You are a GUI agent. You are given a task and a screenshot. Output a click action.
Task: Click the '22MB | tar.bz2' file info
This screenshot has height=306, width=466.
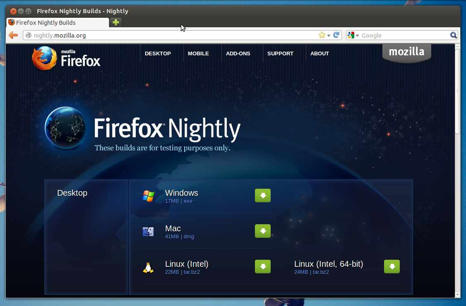pyautogui.click(x=183, y=272)
